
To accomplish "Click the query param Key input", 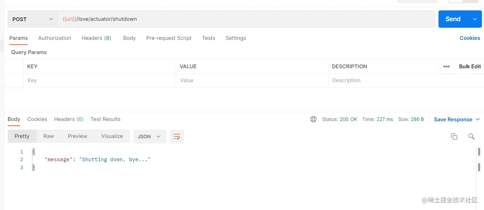I will click(100, 80).
